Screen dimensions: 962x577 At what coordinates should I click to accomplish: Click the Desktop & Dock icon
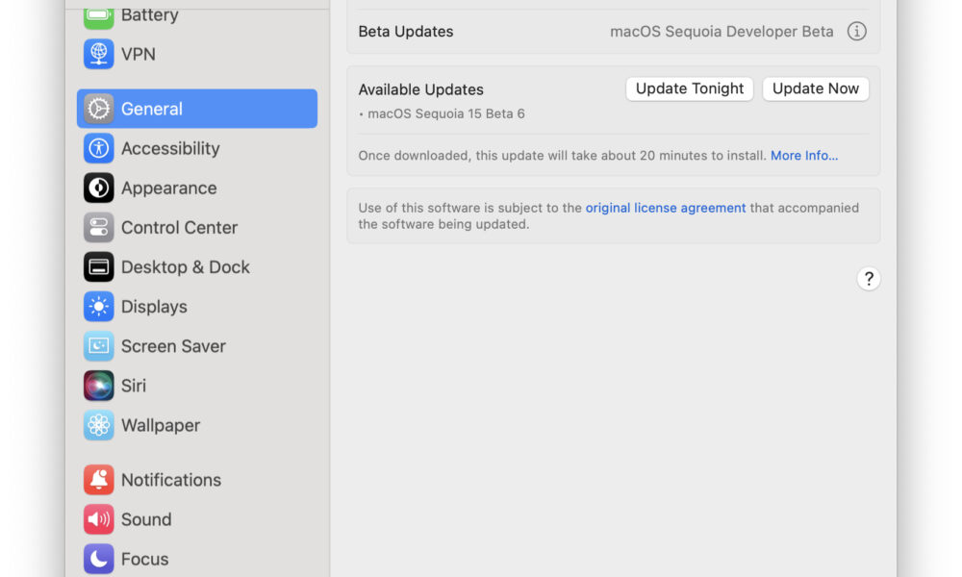[x=99, y=266]
